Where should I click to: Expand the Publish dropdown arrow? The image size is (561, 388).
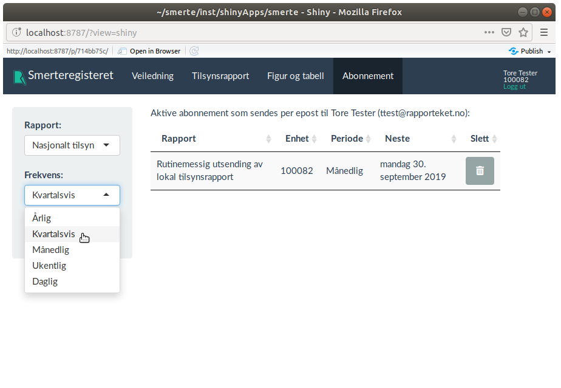pyautogui.click(x=549, y=52)
